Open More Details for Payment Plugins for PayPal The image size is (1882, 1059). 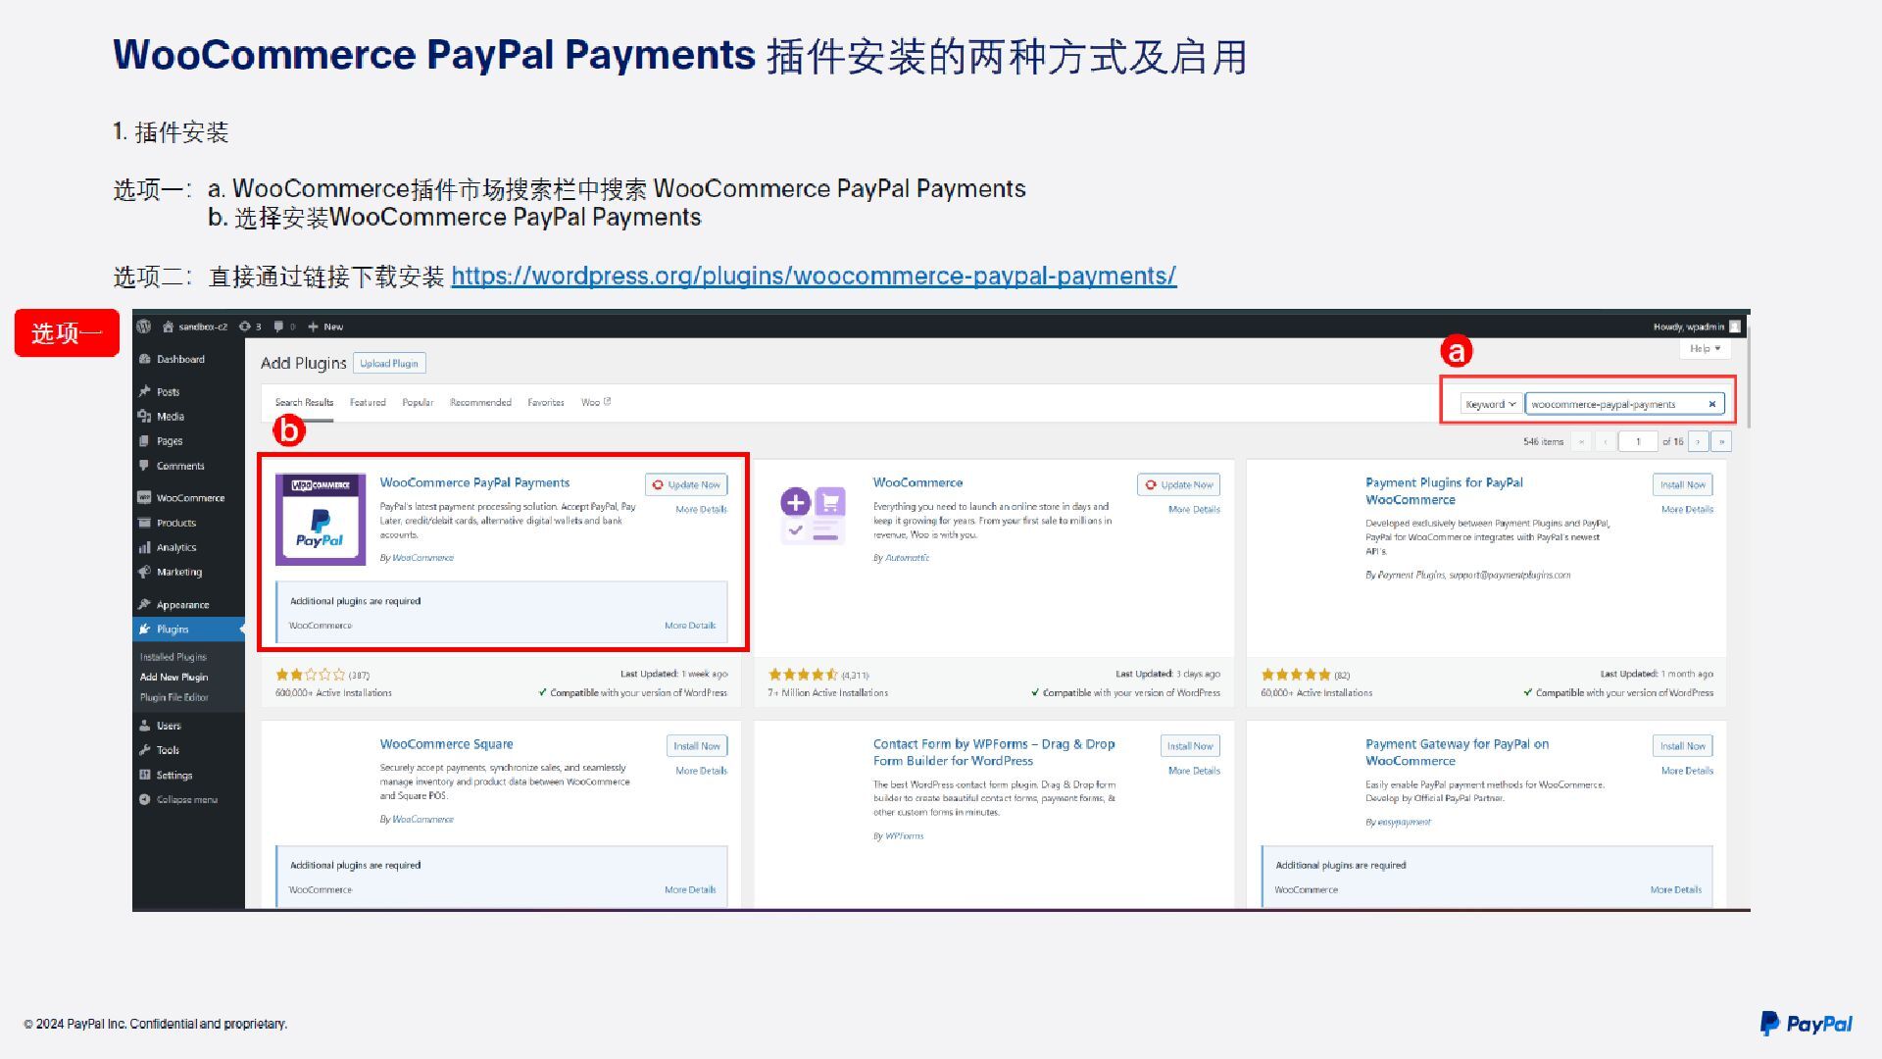pyautogui.click(x=1687, y=510)
